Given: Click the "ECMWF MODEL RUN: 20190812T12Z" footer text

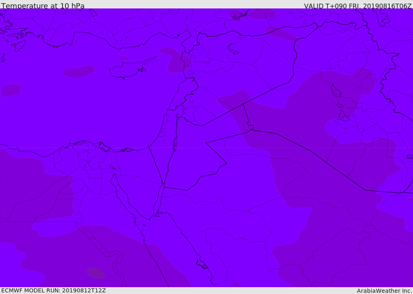Looking at the screenshot, I should click(x=54, y=290).
